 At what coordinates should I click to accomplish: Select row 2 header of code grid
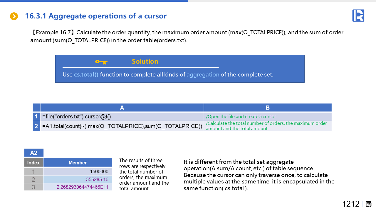pos(36,126)
